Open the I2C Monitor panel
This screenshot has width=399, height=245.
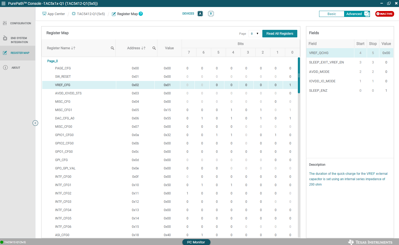[196, 242]
